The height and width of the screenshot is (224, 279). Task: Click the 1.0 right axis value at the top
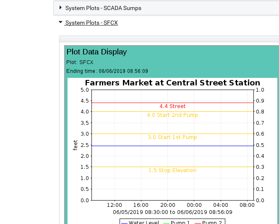click(x=260, y=90)
